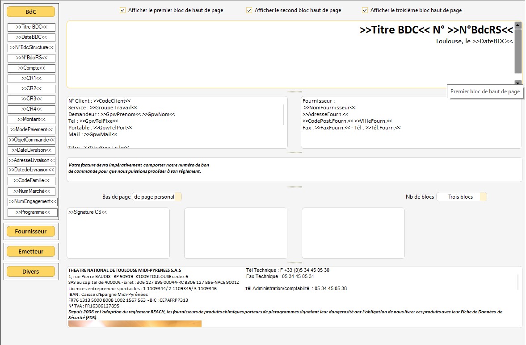The height and width of the screenshot is (345, 526).
Task: Insert the >>DateBDC<< field tag
Action: pos(31,37)
